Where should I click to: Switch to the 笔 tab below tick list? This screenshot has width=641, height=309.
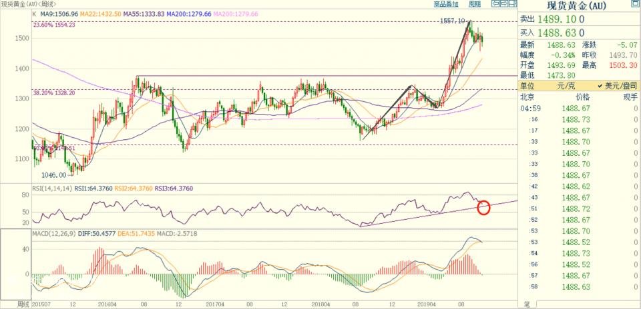coord(526,304)
